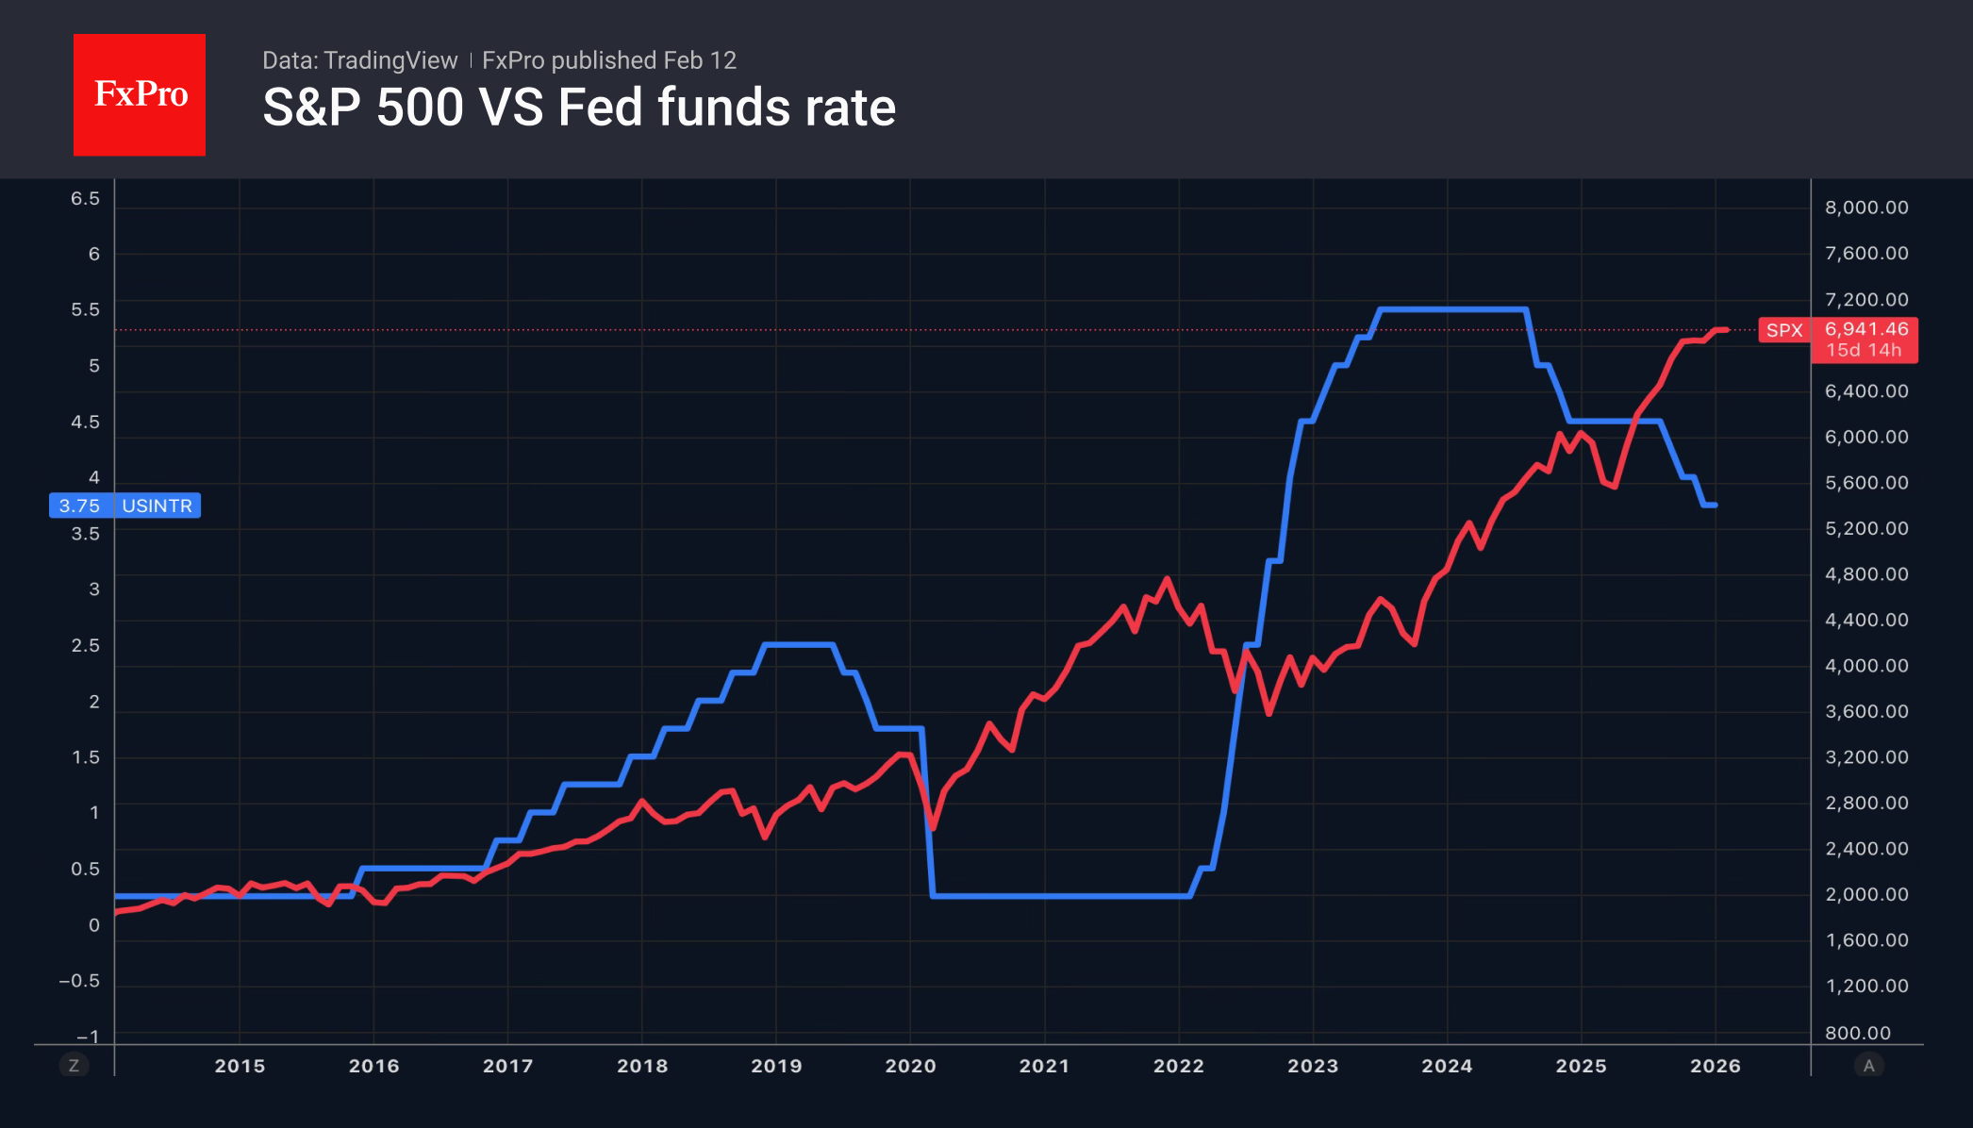Click the 2023 year label on time axis
The image size is (1973, 1128).
[x=1313, y=1066]
